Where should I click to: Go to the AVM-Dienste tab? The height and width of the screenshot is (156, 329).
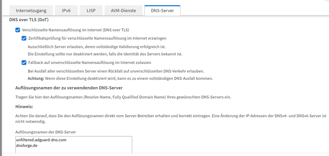[x=123, y=11]
